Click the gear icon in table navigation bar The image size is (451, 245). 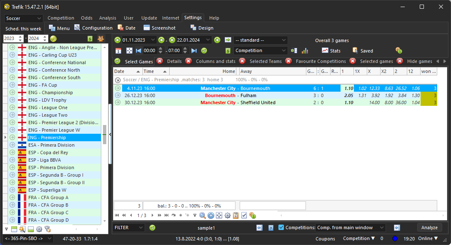228,215
